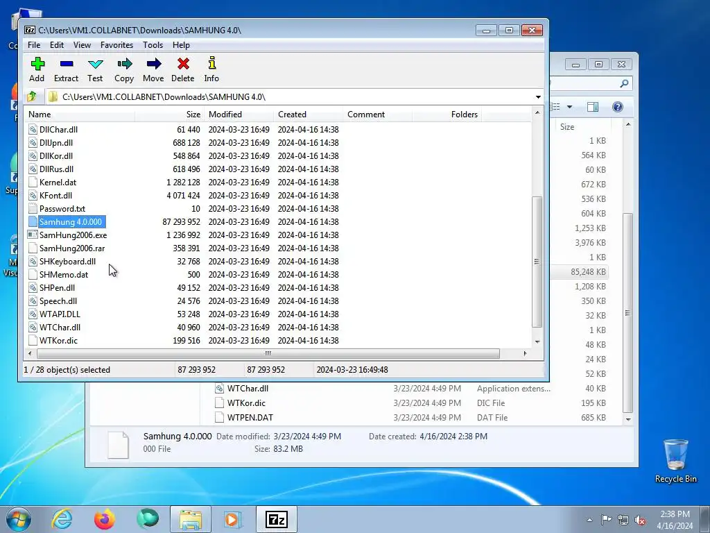The image size is (710, 533).
Task: Select SHPen.dll in the list
Action: point(57,288)
